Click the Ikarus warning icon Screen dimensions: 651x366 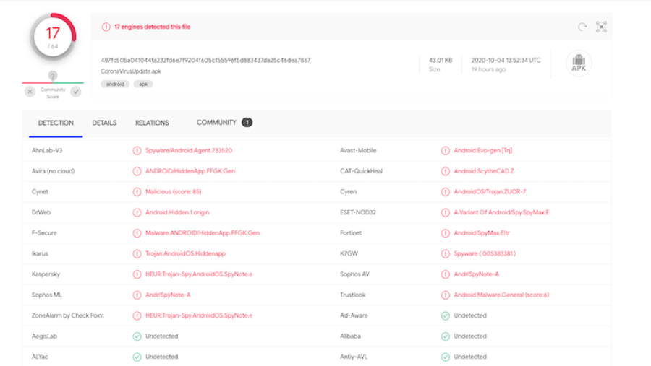click(137, 253)
